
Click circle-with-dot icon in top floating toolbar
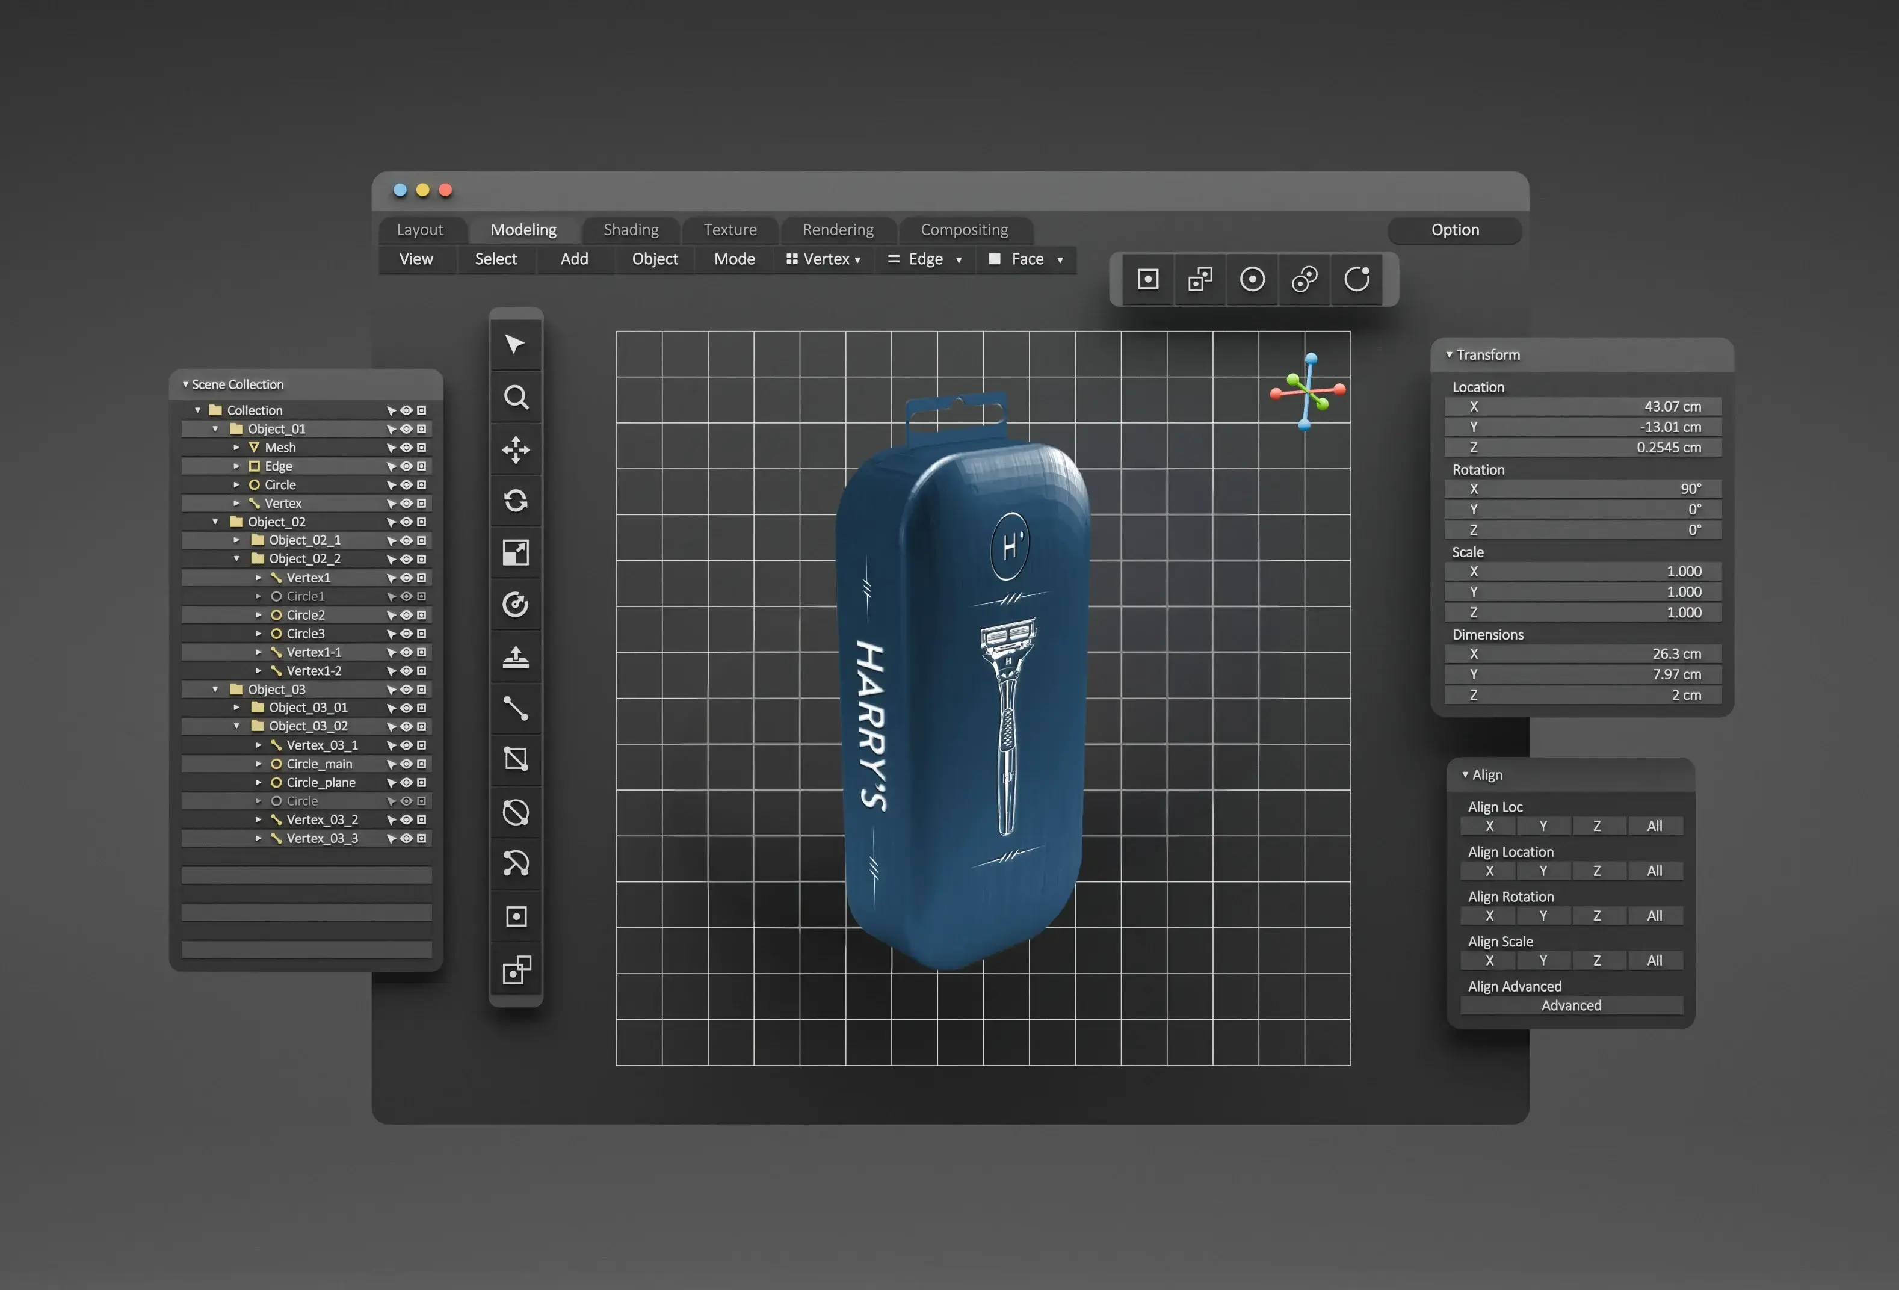coord(1252,279)
